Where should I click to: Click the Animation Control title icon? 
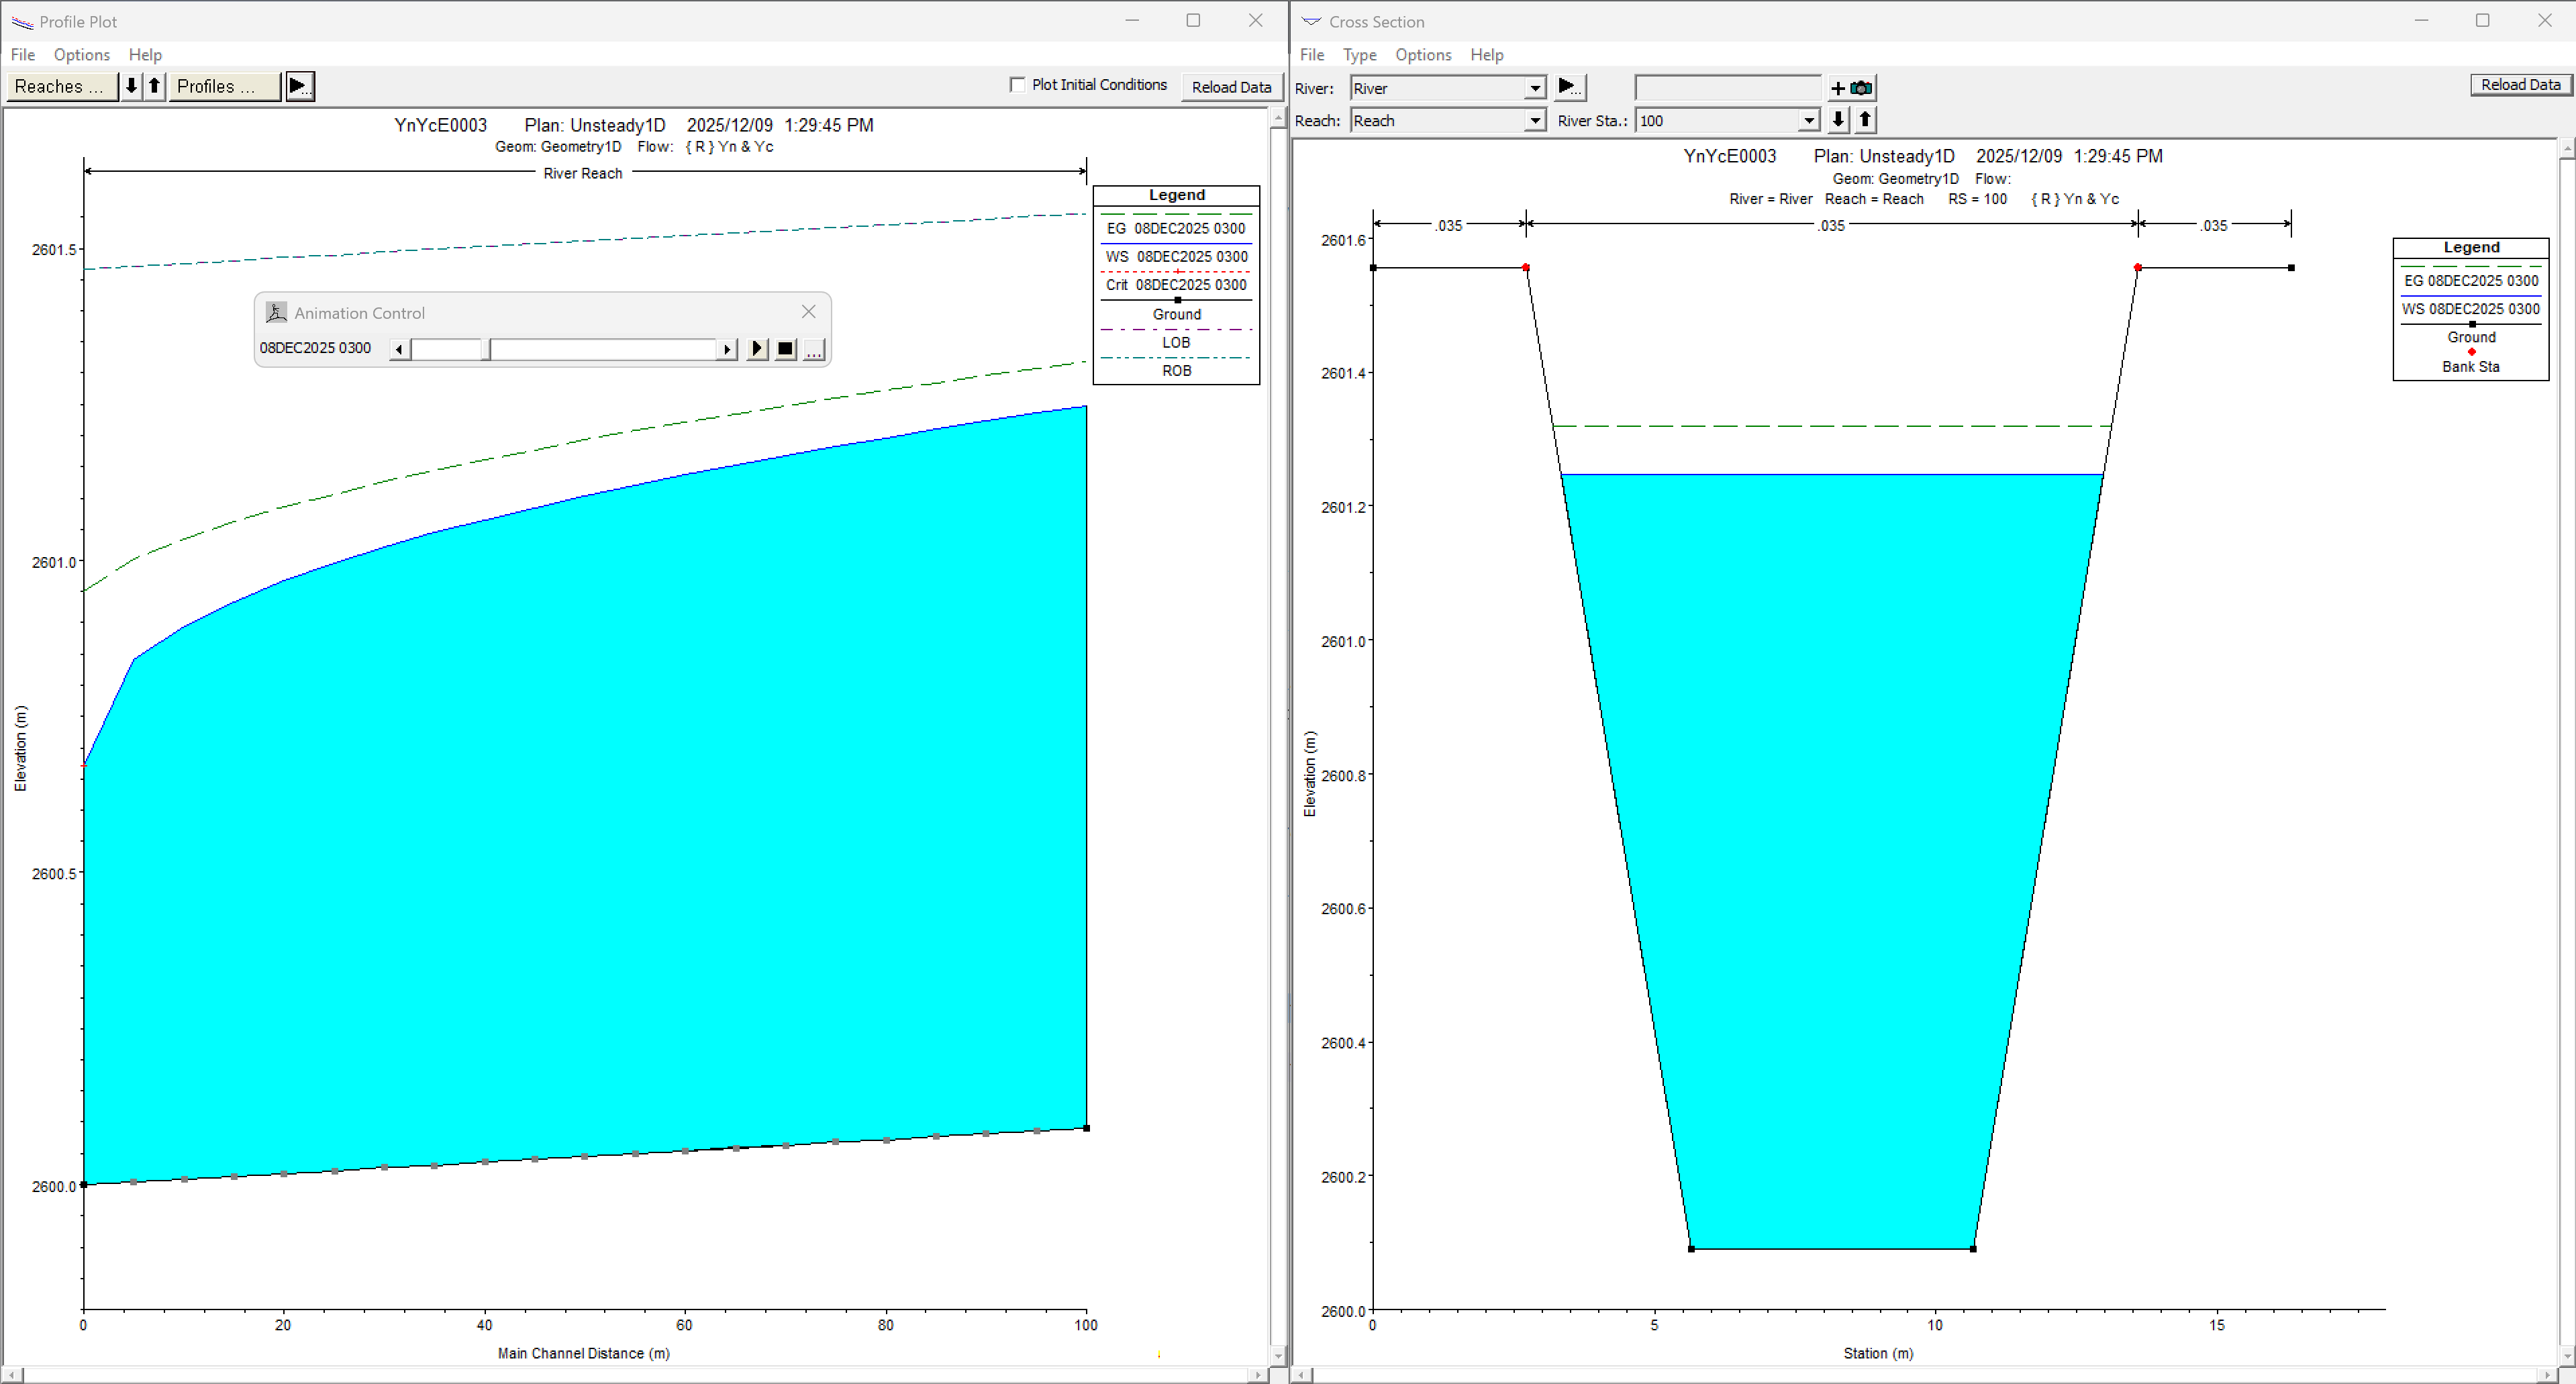click(x=276, y=313)
